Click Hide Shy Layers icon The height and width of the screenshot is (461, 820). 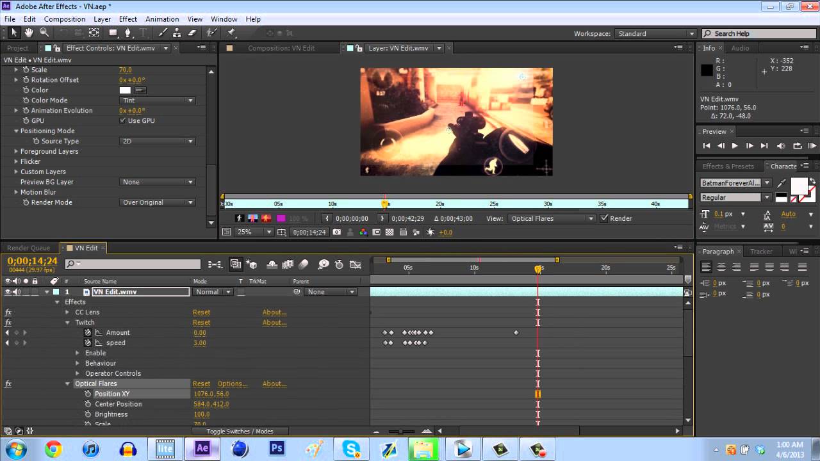pos(272,264)
